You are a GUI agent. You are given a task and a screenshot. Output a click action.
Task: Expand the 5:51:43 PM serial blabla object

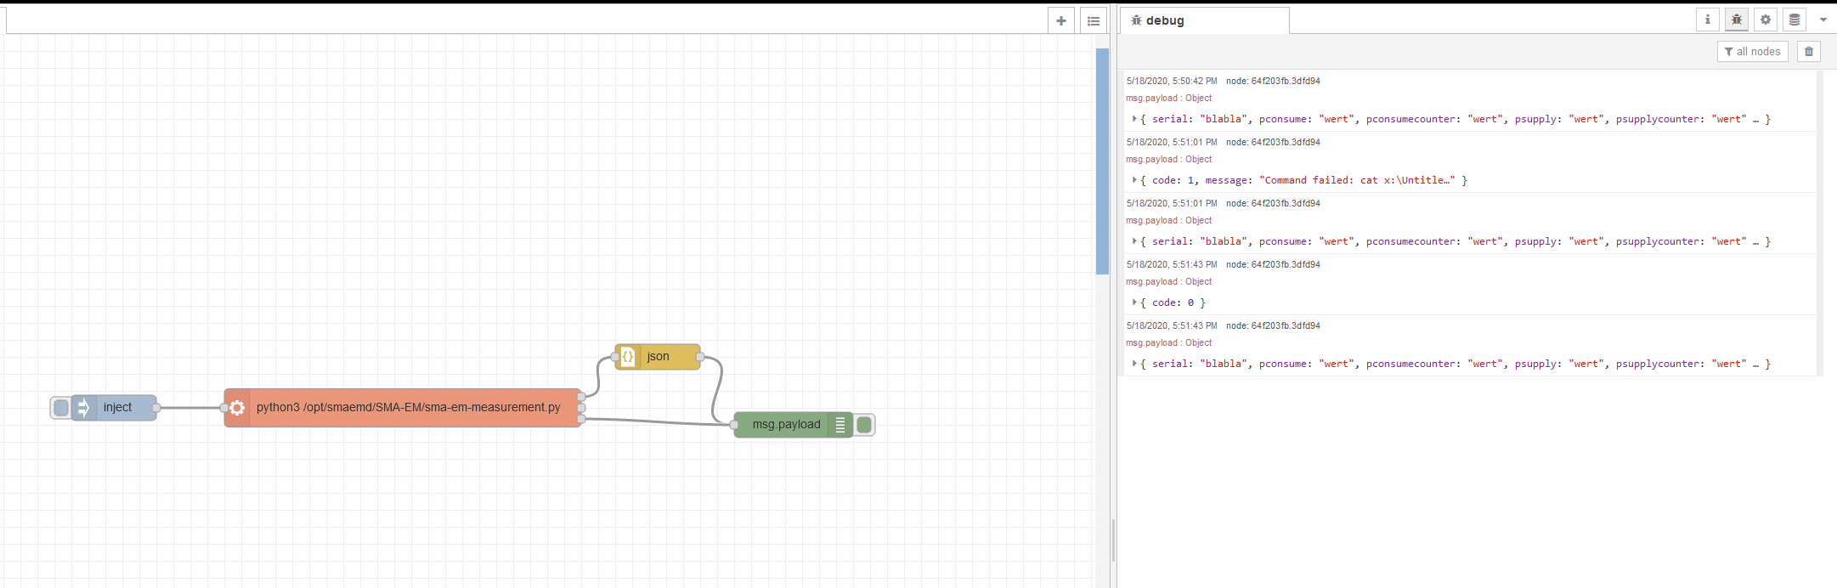(1134, 364)
